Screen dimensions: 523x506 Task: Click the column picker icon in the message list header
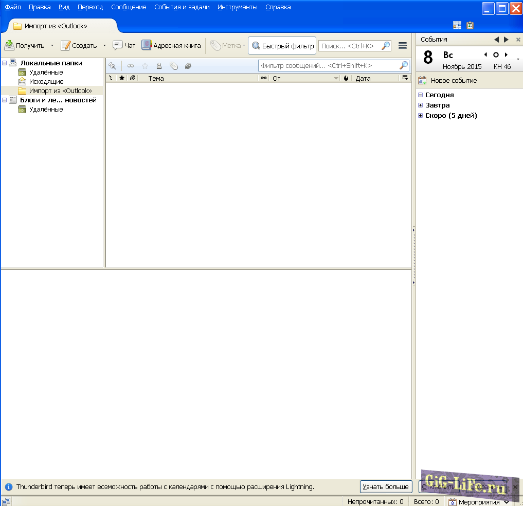pos(405,78)
